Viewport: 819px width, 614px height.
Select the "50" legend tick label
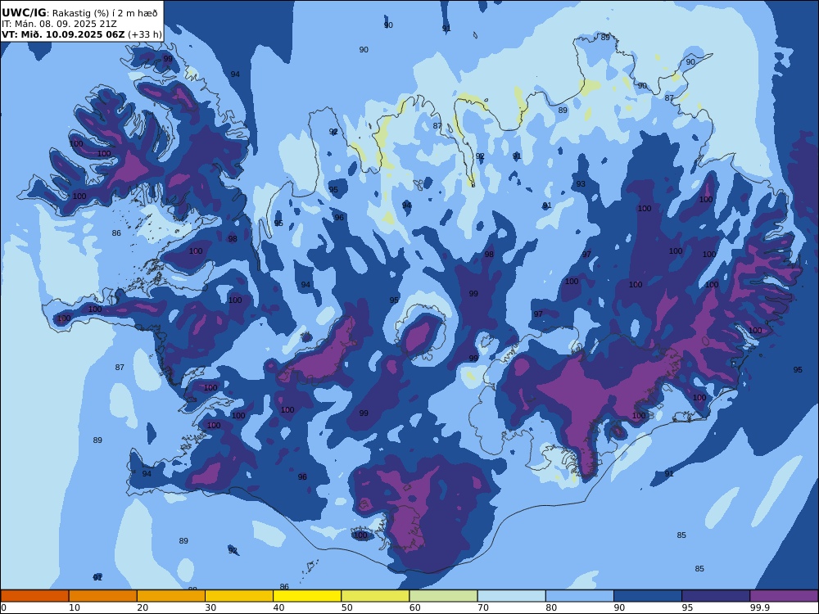pyautogui.click(x=346, y=607)
